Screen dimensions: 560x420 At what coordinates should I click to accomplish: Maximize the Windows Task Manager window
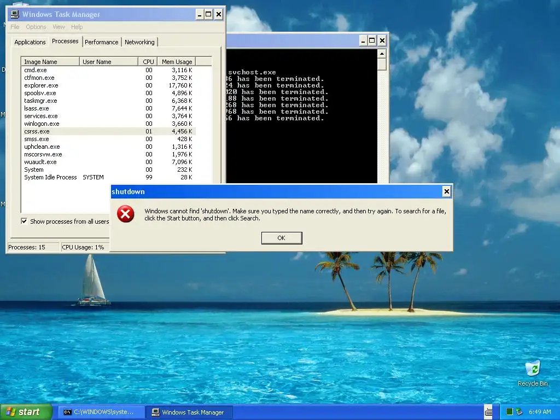tap(208, 14)
